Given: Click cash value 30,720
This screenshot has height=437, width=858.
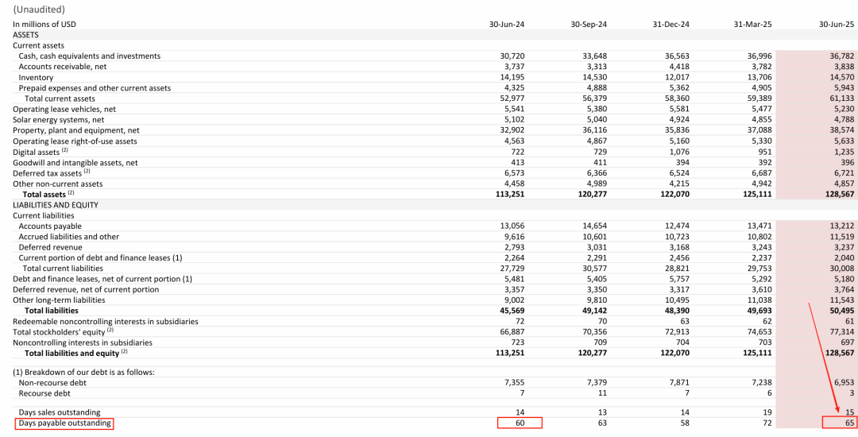Looking at the screenshot, I should pos(512,56).
